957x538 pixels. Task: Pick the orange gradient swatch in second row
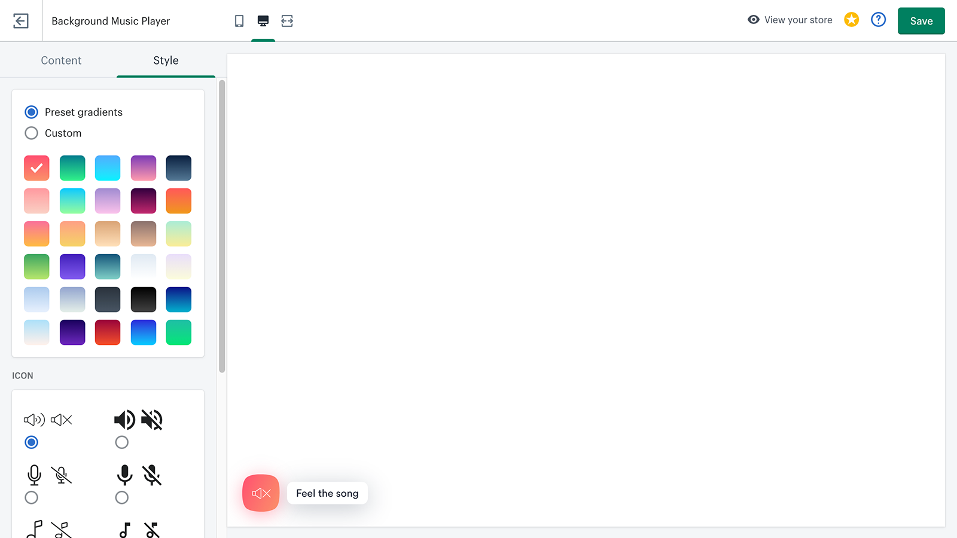click(179, 201)
